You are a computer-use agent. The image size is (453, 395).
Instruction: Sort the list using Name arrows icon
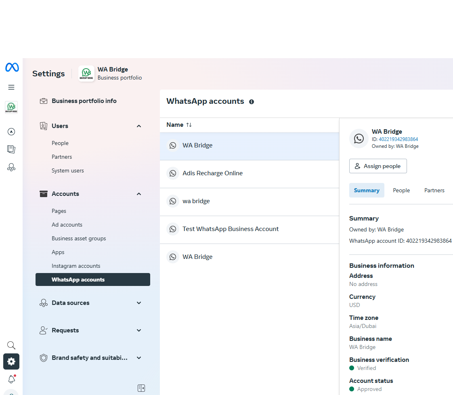[189, 125]
